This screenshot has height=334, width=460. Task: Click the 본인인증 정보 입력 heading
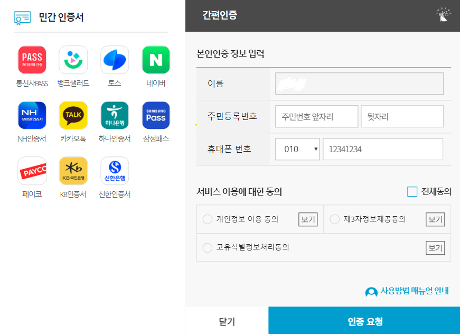(x=230, y=54)
